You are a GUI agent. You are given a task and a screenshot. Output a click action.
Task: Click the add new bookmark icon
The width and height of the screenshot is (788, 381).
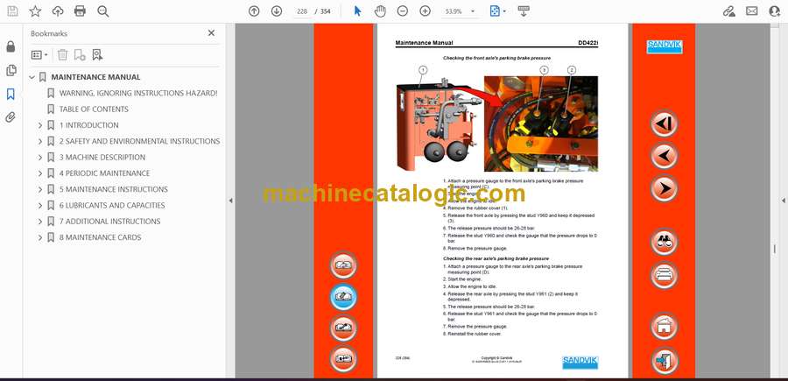click(x=80, y=55)
